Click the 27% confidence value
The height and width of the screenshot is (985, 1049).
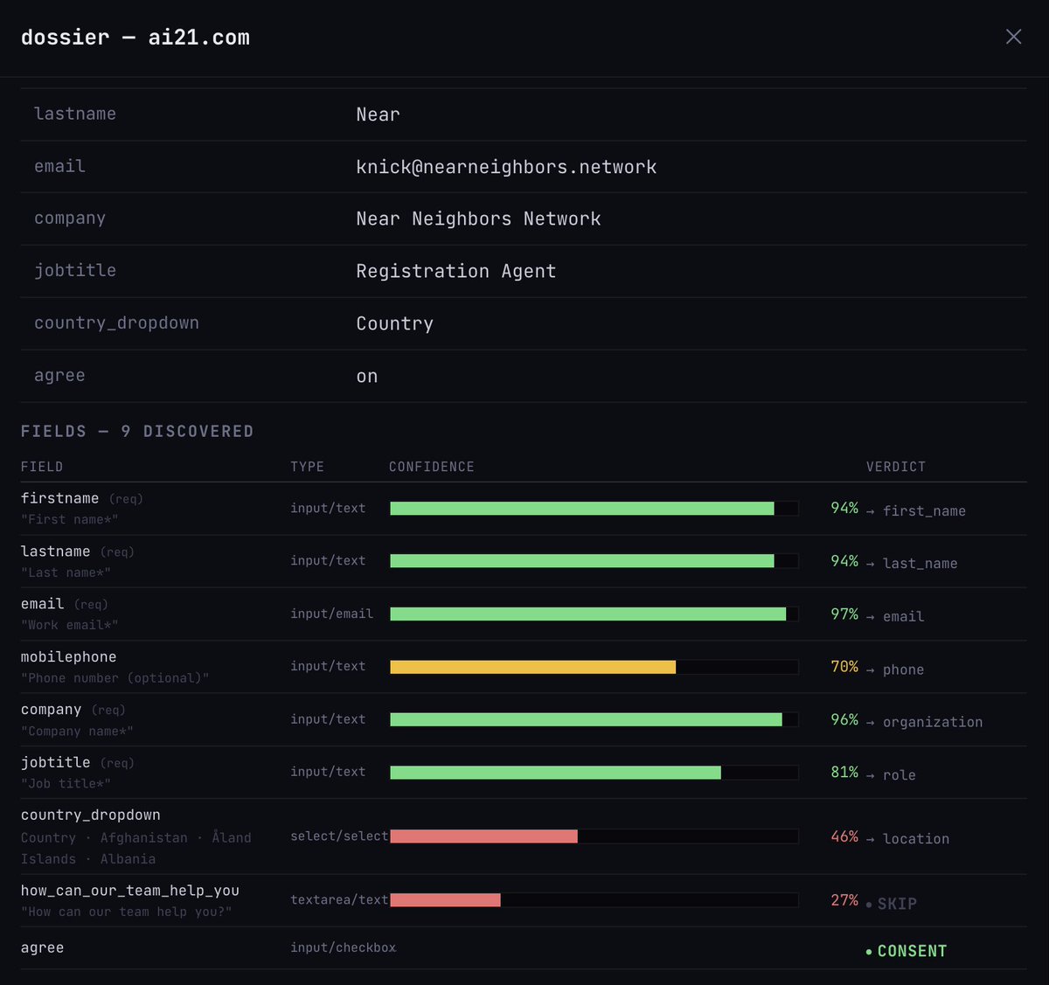tap(844, 900)
